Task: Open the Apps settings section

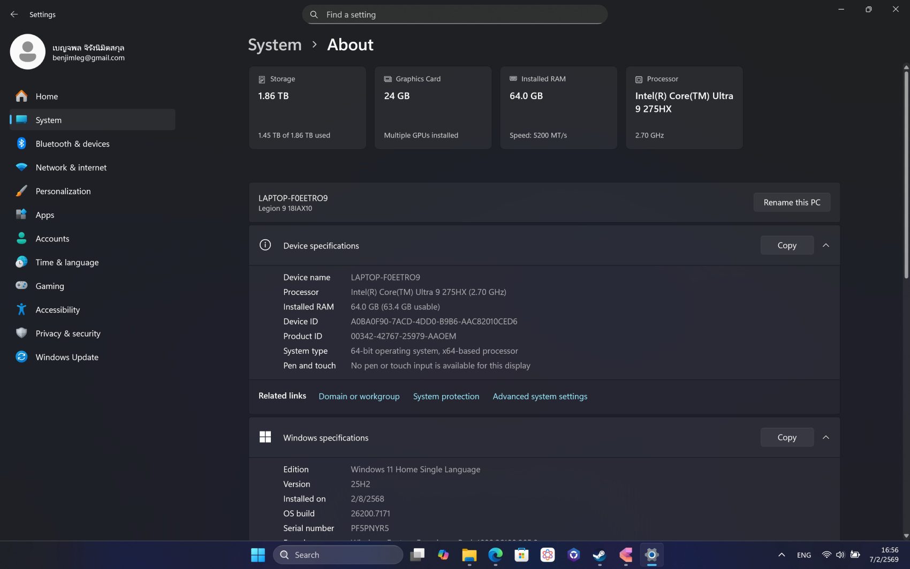Action: coord(92,215)
